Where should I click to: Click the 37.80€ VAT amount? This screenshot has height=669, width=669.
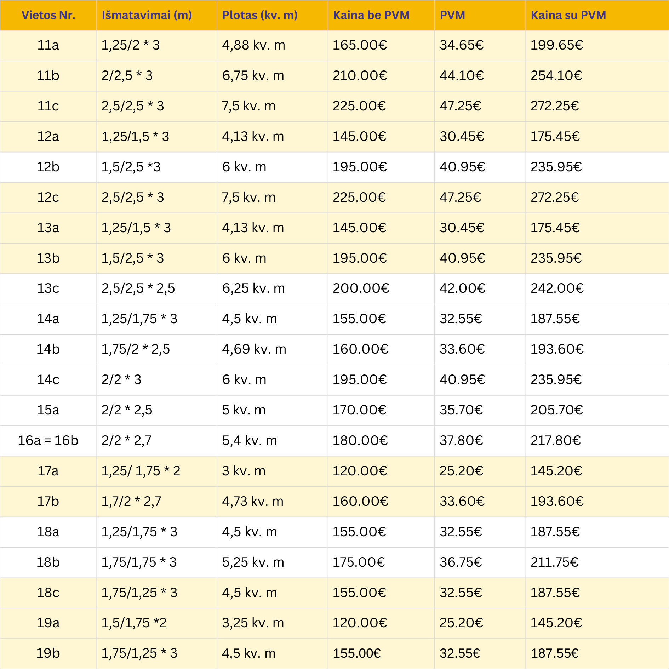[x=461, y=440]
